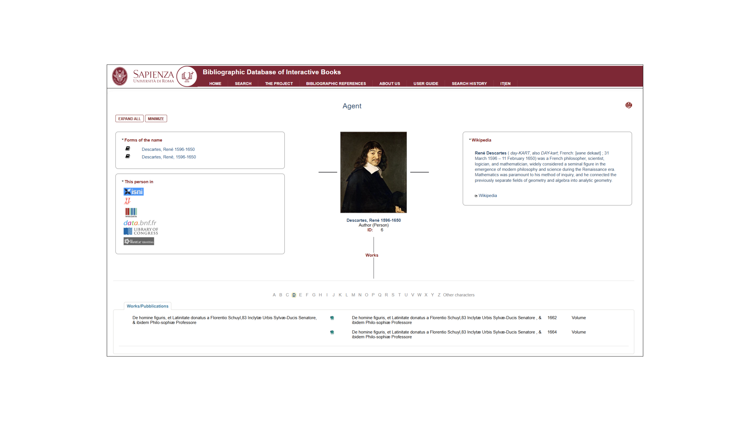The image size is (750, 421).
Task: Filter works by letter H
Action: [x=320, y=295]
